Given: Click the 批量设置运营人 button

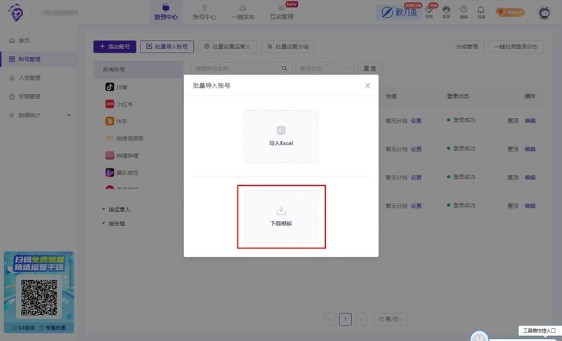Looking at the screenshot, I should [x=227, y=46].
